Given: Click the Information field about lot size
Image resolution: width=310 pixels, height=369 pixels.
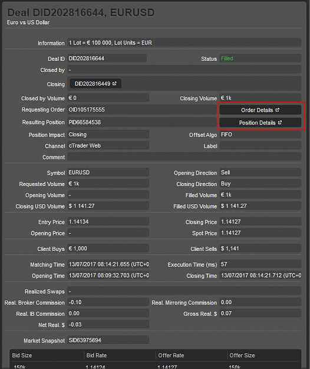Looking at the screenshot, I should tap(184, 43).
